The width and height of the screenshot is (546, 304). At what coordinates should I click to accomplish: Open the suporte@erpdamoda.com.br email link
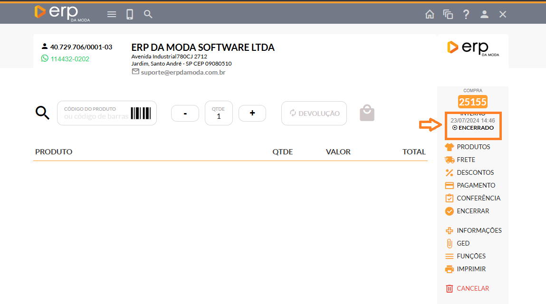182,72
